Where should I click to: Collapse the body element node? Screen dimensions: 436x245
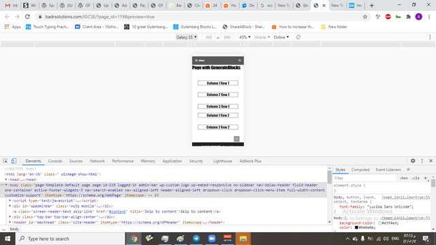(x=6, y=184)
